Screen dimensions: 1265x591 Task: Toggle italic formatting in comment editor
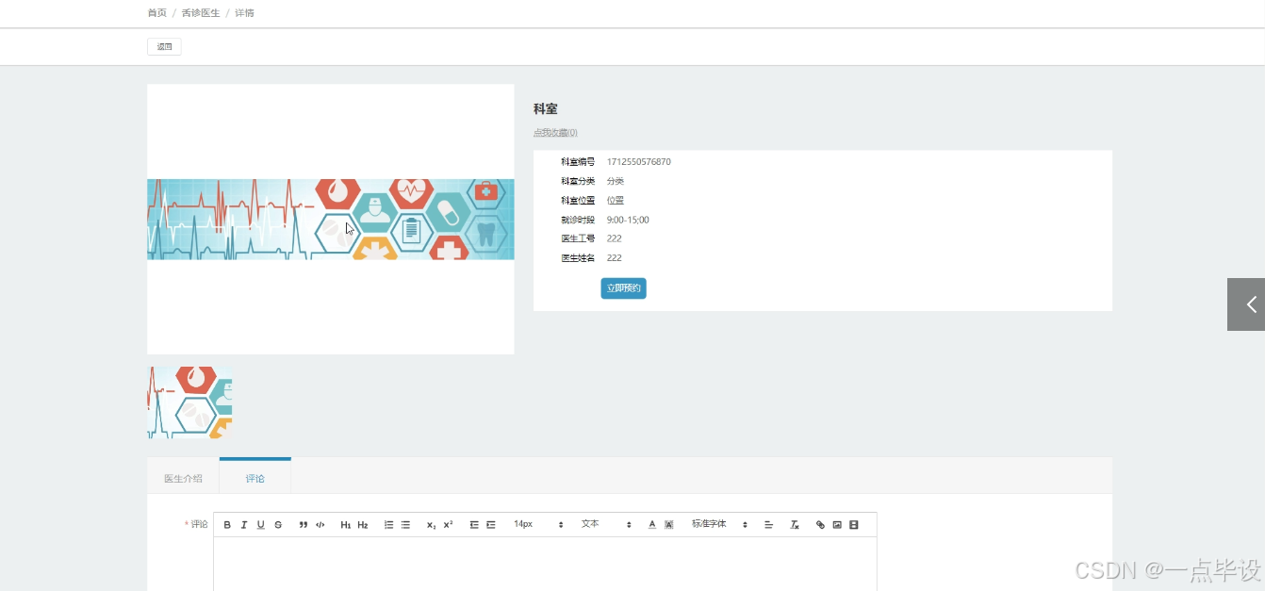click(244, 525)
